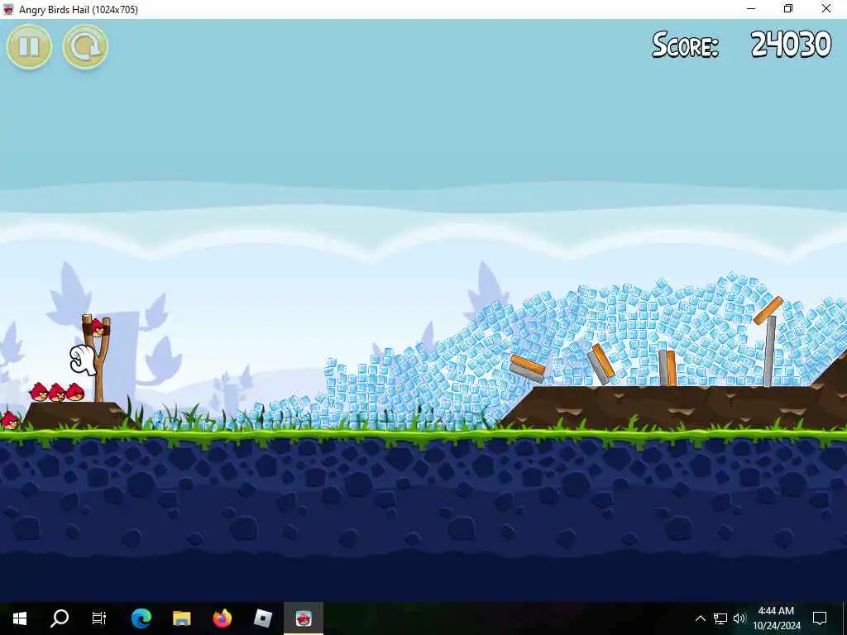Launch Microsoft Edge from the taskbar

tap(141, 618)
